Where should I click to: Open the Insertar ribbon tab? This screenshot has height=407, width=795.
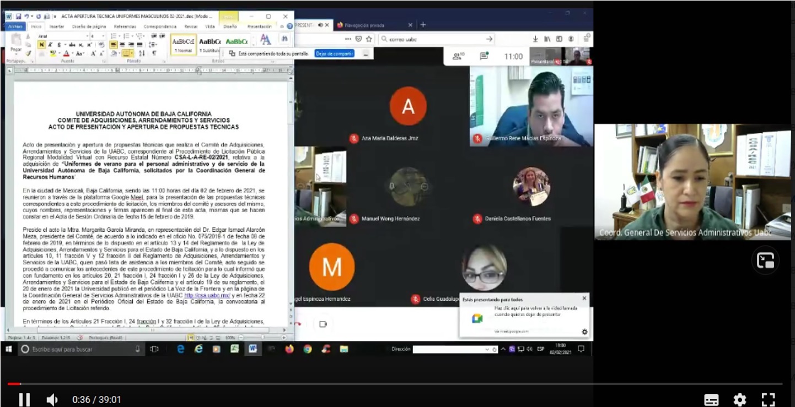click(57, 26)
